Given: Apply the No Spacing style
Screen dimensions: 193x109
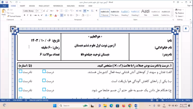Looking at the screenshot, I should click(x=115, y=13).
